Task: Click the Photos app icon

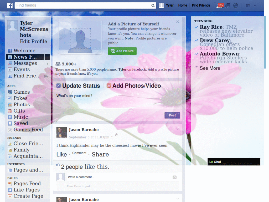Action: pos(10,105)
